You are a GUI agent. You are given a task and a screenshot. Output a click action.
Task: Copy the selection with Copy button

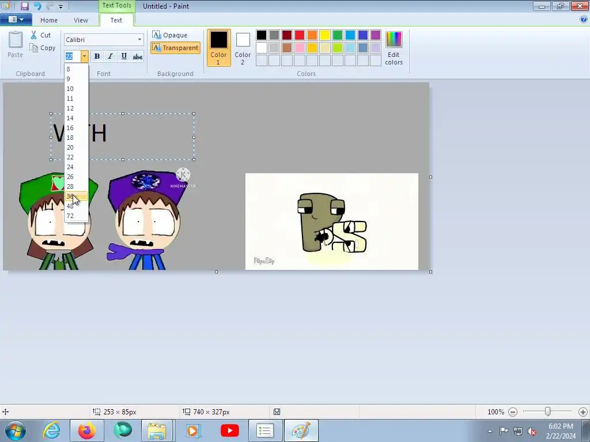(43, 48)
